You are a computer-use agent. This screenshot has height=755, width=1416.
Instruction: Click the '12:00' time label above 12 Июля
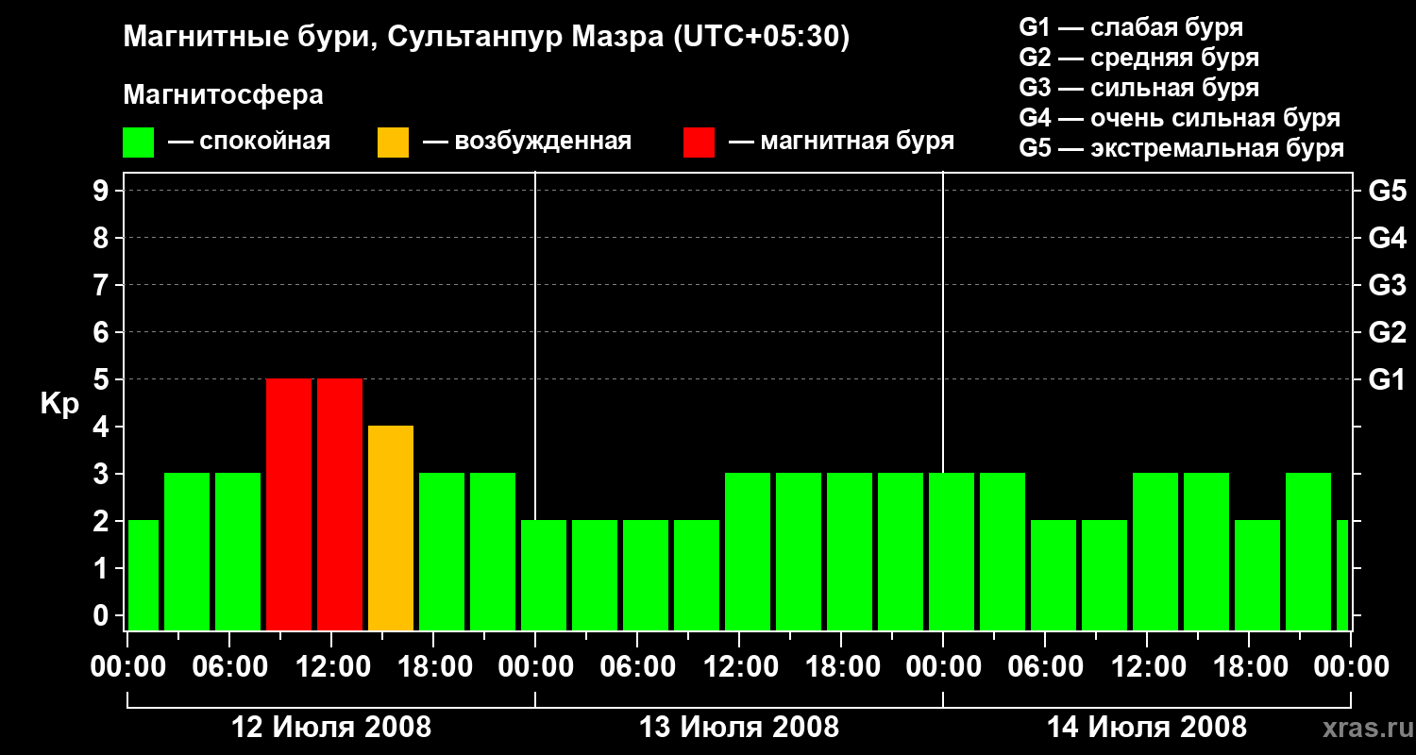coord(331,667)
